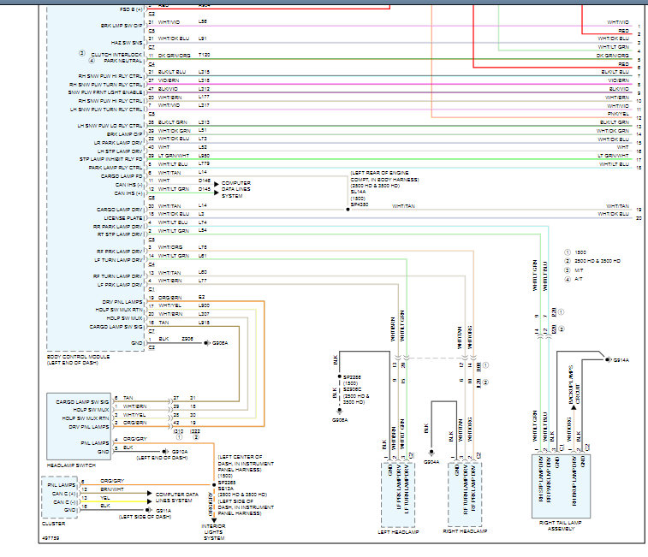Screen dimensions: 648x557
Task: Click the G911A ground label
Action: pos(163,511)
